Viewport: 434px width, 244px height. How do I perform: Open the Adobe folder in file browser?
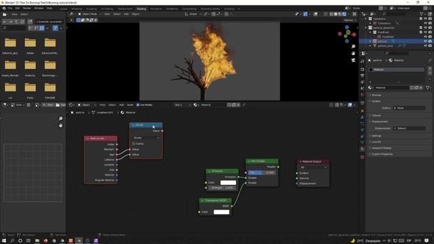point(30,45)
